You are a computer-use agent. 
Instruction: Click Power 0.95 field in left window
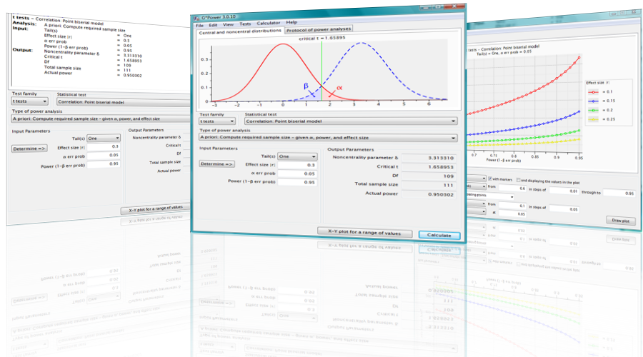pos(104,164)
